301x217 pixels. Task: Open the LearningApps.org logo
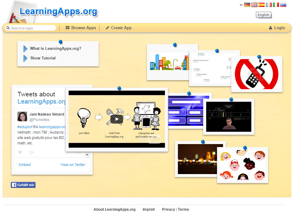58,11
